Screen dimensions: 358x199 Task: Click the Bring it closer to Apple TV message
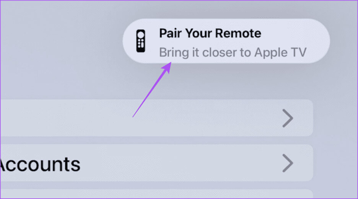[233, 53]
